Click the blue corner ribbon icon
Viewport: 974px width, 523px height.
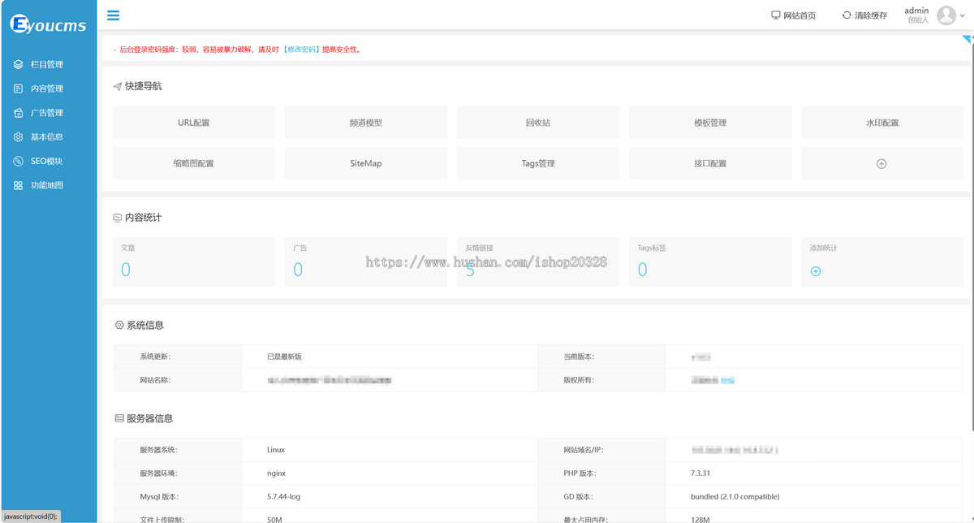coord(968,38)
